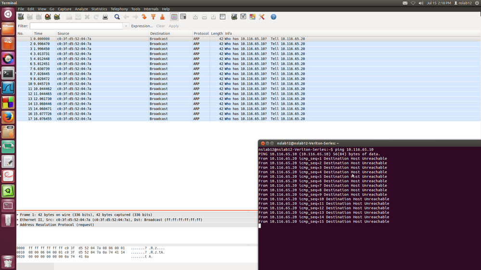Open coloring rules editor

click(x=252, y=17)
